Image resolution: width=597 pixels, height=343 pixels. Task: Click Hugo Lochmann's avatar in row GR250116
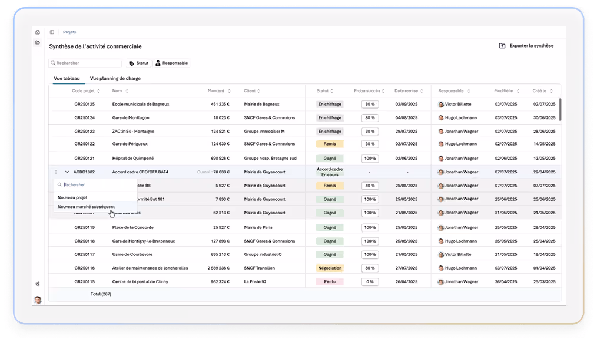pyautogui.click(x=441, y=268)
